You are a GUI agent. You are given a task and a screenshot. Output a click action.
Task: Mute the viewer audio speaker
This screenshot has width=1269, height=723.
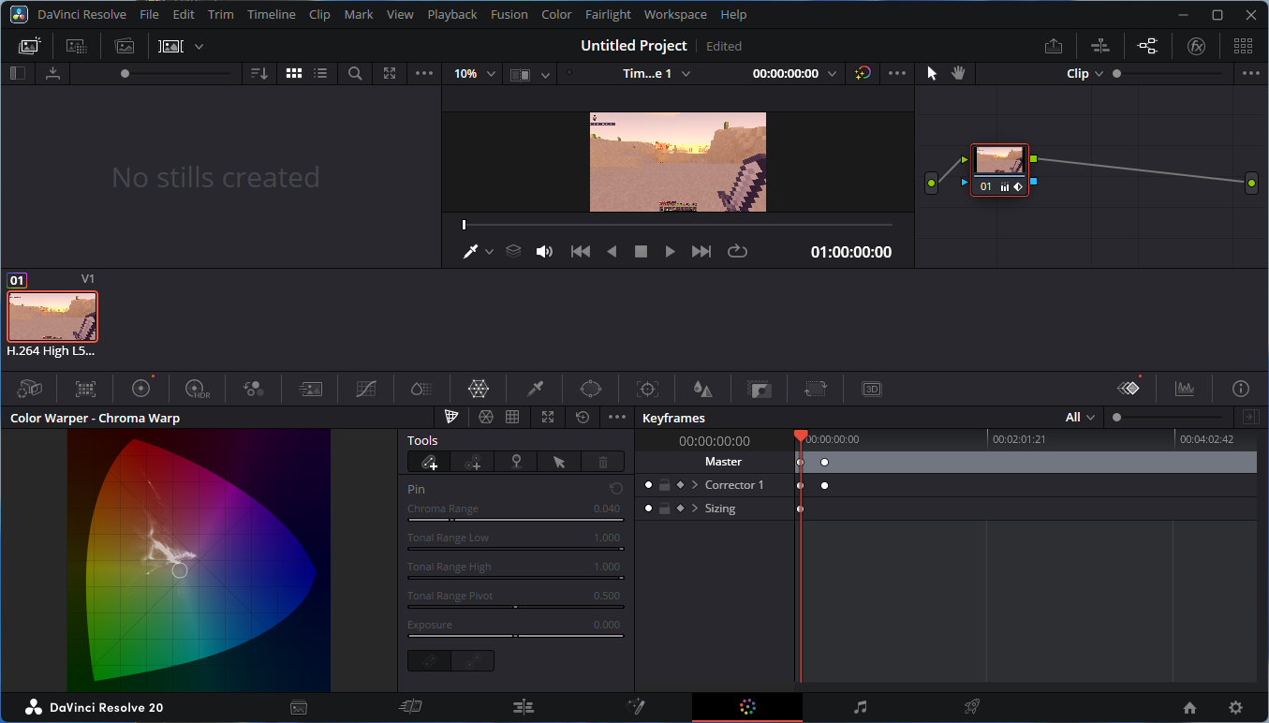544,250
